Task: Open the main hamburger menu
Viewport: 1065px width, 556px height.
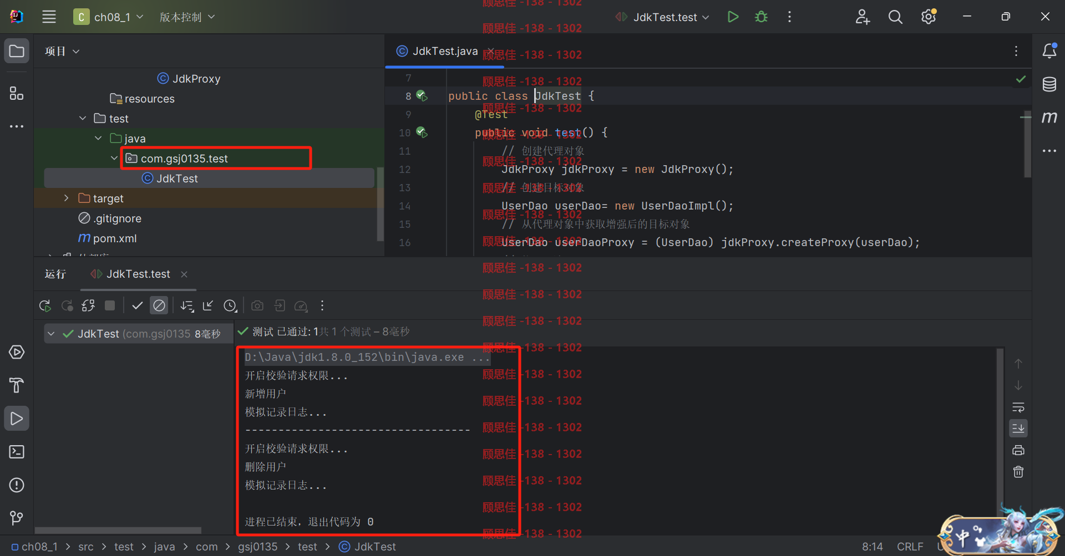Action: coord(49,17)
